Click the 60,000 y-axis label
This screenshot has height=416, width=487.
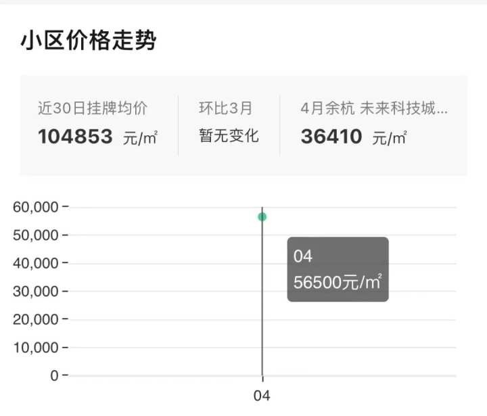point(36,207)
